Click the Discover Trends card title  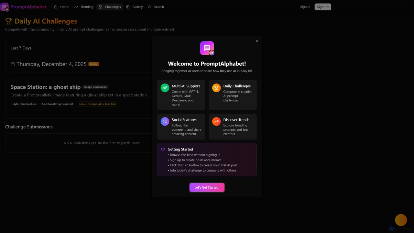(x=236, y=120)
